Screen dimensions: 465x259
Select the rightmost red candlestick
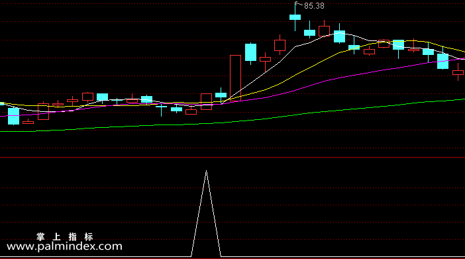(x=458, y=72)
